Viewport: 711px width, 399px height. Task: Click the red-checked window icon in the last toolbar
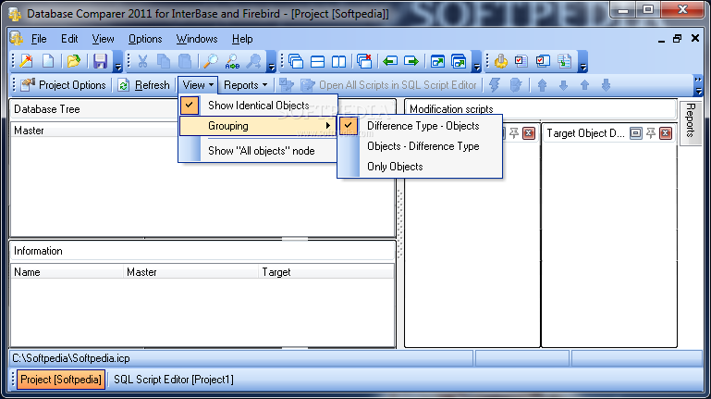coord(543,61)
